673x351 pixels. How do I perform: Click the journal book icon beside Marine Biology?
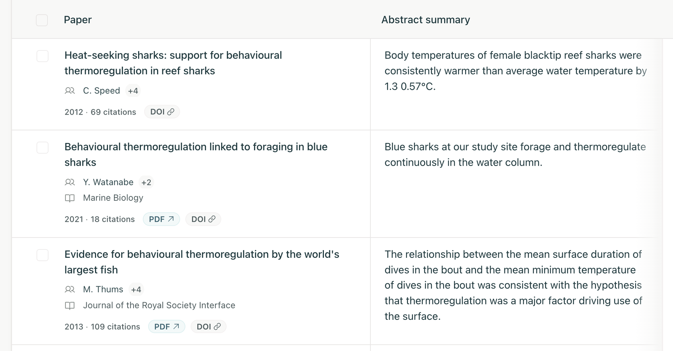click(70, 198)
